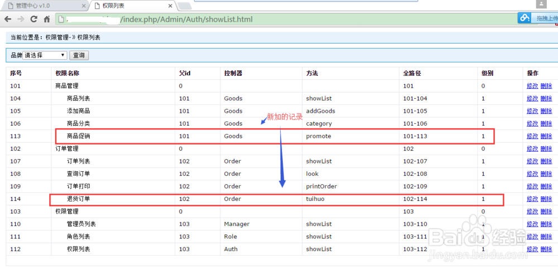Select the 权限列表 browser tab

pyautogui.click(x=132, y=6)
